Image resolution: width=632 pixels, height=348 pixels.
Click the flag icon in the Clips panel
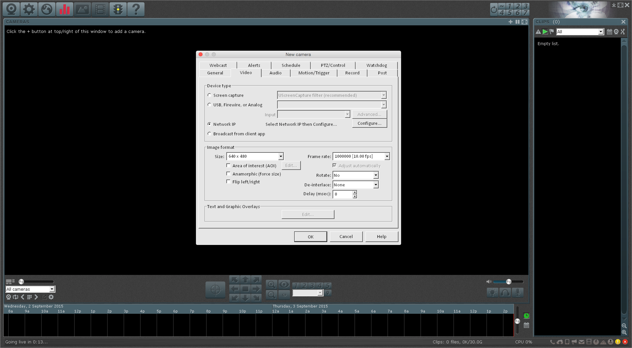[x=551, y=32]
